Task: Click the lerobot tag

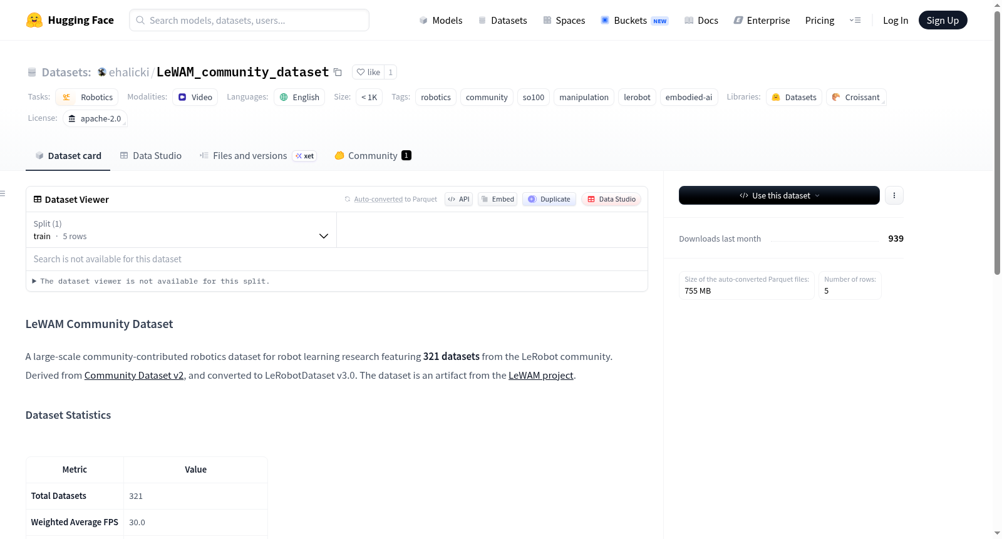Action: point(637,97)
